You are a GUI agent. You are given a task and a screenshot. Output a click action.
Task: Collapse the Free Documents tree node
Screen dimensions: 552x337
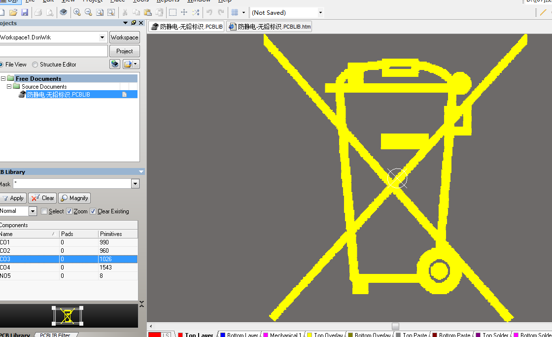coord(3,78)
